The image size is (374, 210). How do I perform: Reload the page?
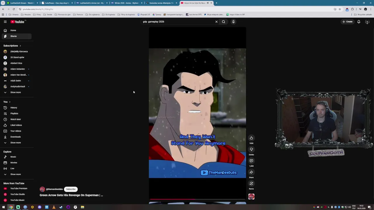coord(13,9)
